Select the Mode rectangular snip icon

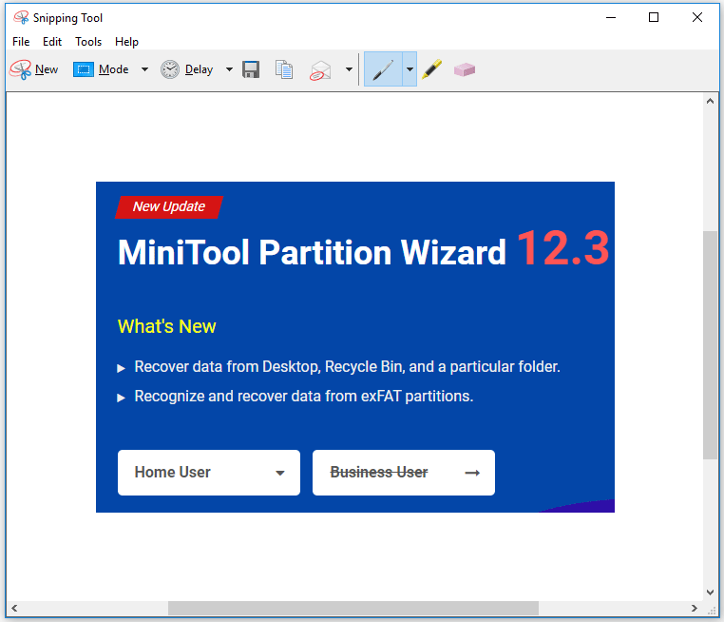(x=83, y=69)
